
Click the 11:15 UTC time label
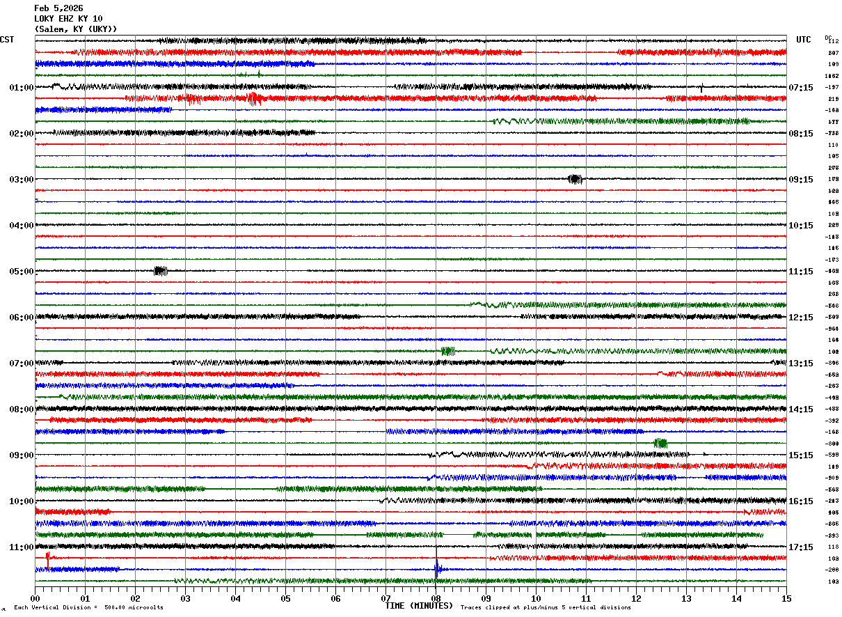pos(801,272)
